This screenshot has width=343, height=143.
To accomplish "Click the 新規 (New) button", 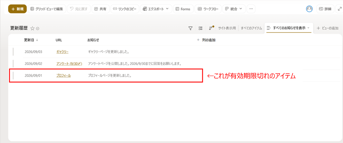I will click(x=17, y=9).
